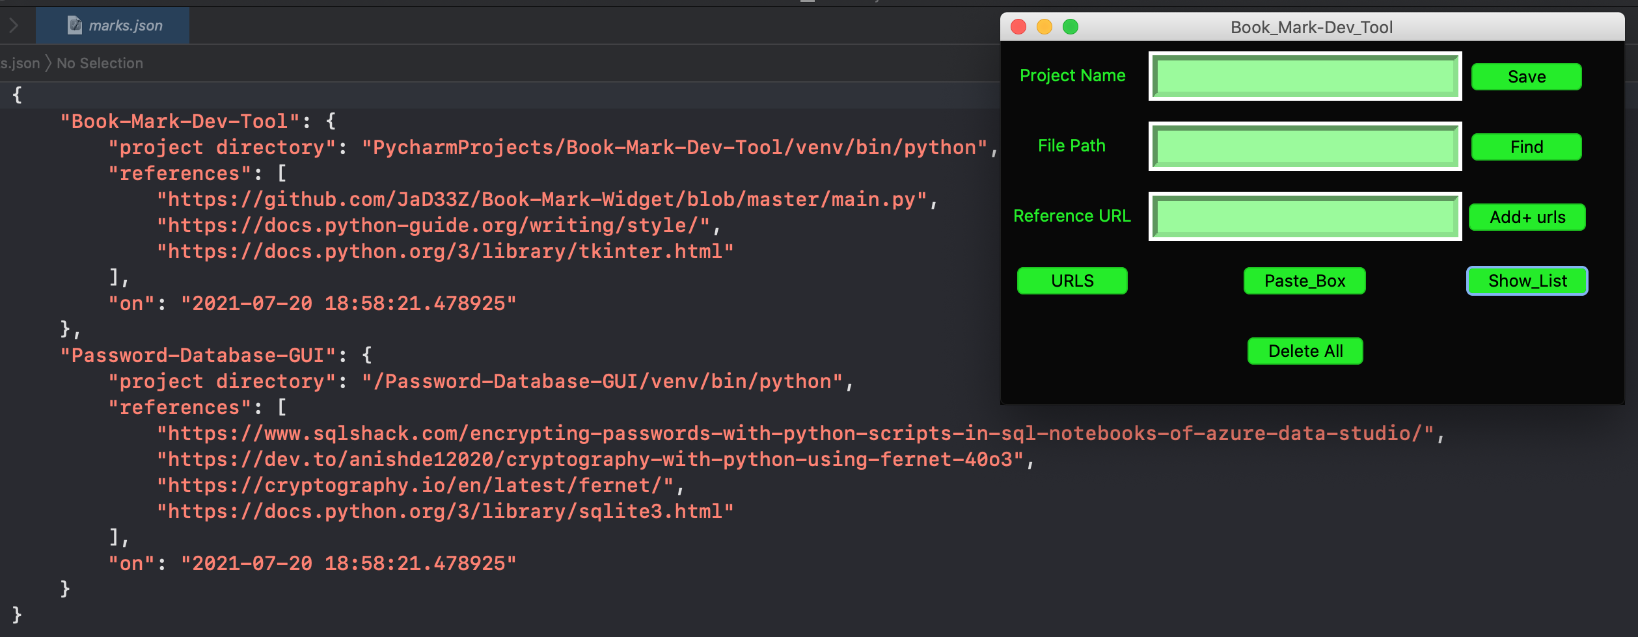The height and width of the screenshot is (637, 1638).
Task: Click the Show_List button
Action: click(1527, 281)
